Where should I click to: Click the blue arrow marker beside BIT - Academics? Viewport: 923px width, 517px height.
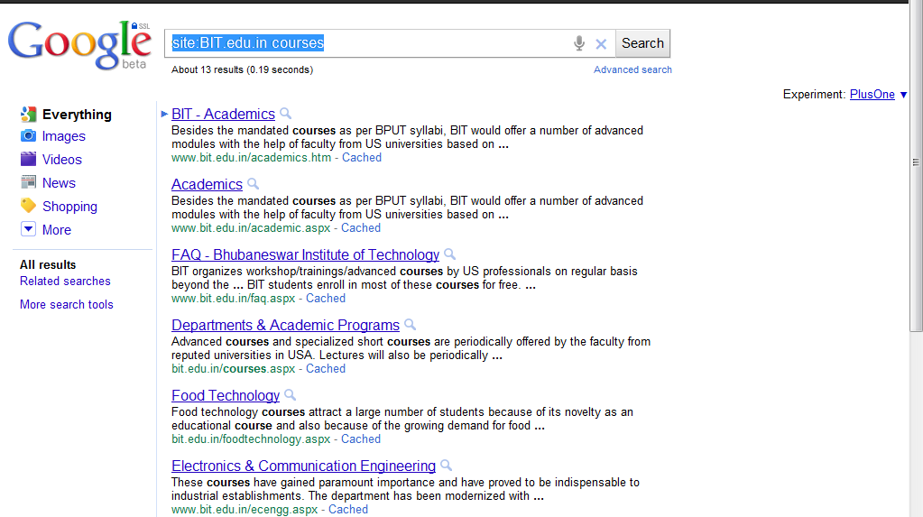pos(164,114)
